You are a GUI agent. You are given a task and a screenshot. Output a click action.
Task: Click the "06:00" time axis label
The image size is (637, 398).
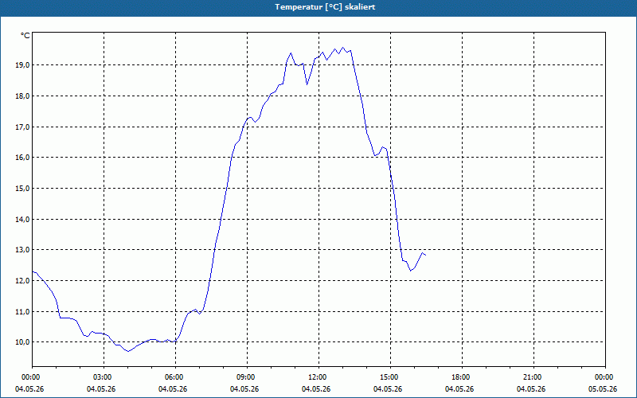pos(174,377)
